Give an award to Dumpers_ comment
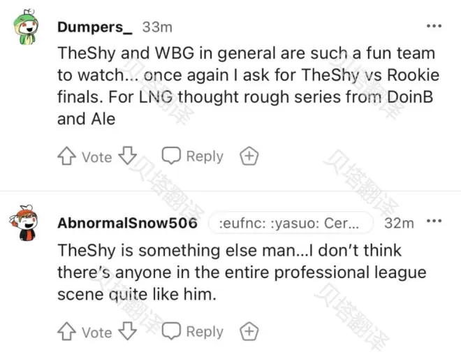The height and width of the screenshot is (357, 461). (x=249, y=156)
